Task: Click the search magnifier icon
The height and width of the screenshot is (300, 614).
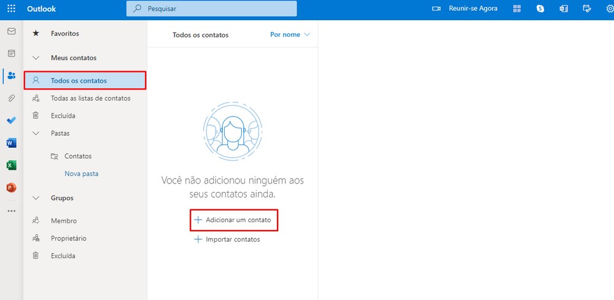Action: click(137, 9)
